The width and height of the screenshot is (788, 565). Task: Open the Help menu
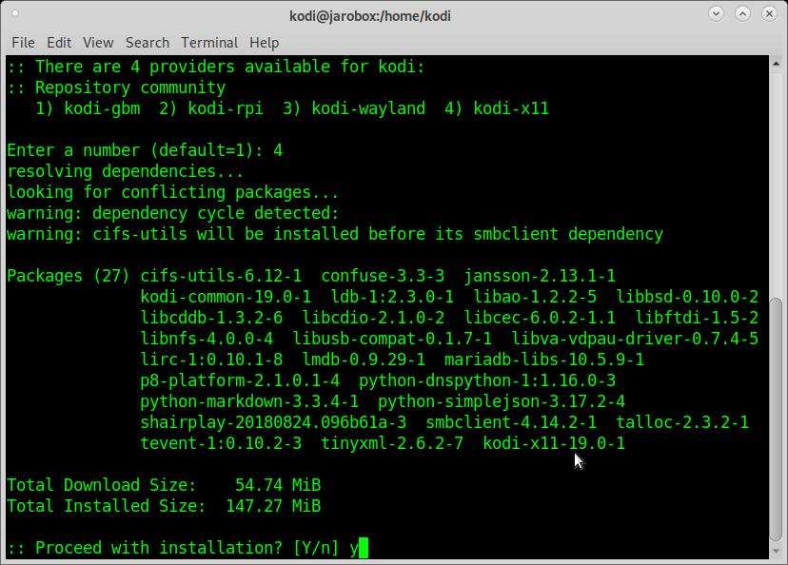264,43
